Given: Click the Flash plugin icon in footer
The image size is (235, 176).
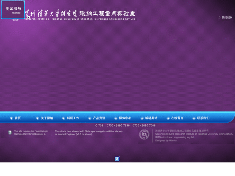Looking at the screenshot, I should (x=10, y=132).
